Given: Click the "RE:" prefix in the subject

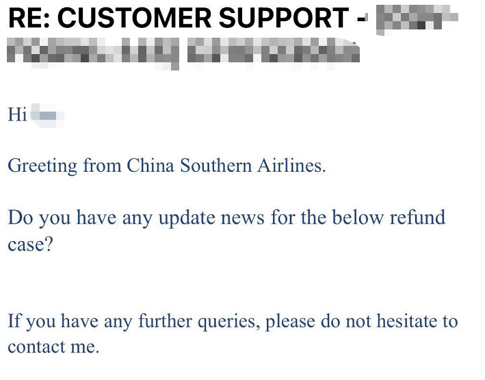Looking at the screenshot, I should tap(29, 18).
